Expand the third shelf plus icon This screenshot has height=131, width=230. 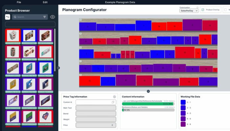[80, 47]
